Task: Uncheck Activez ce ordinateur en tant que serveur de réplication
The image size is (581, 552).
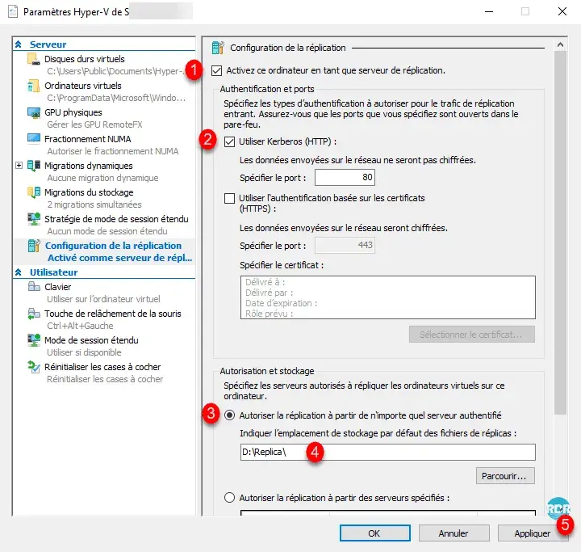Action: (216, 70)
